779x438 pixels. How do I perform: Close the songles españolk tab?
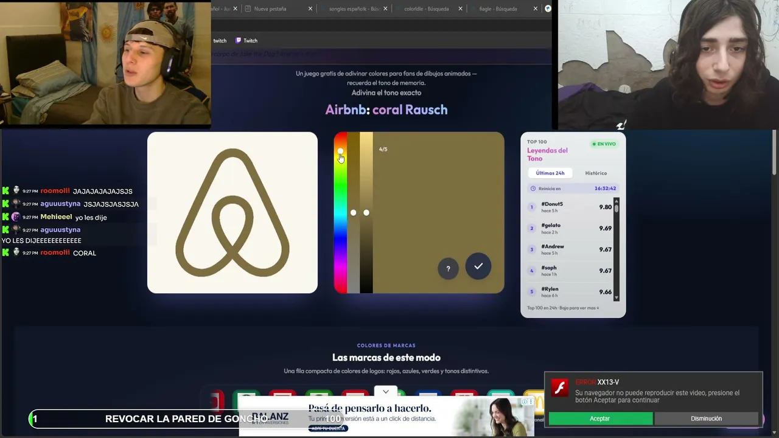386,9
